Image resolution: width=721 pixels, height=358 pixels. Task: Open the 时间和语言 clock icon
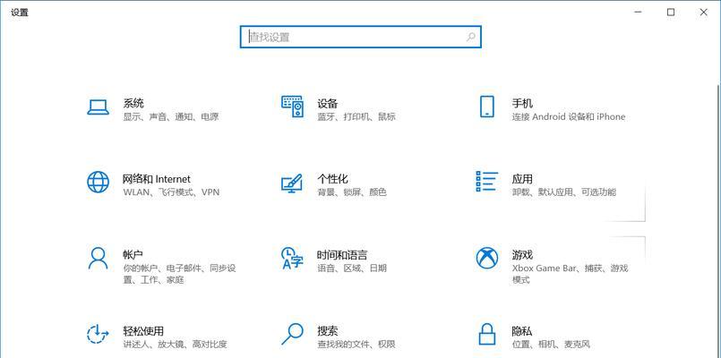pos(293,259)
